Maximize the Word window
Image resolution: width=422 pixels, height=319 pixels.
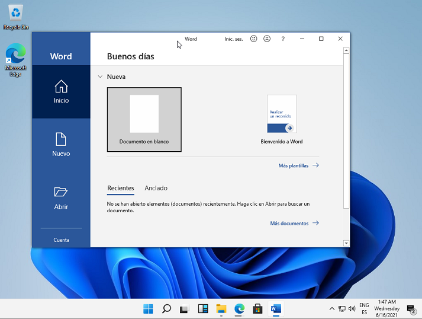(x=321, y=39)
